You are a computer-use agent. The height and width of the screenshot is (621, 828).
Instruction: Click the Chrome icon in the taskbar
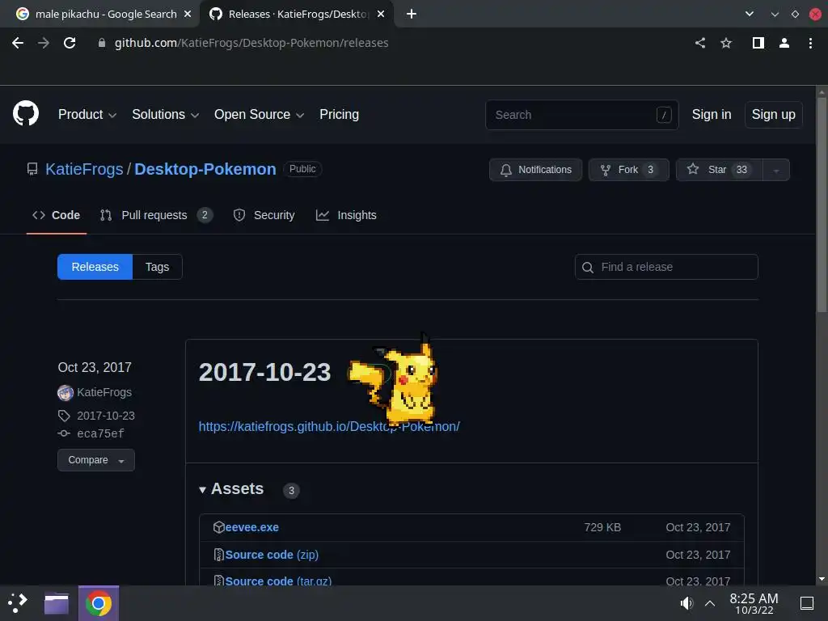point(98,603)
